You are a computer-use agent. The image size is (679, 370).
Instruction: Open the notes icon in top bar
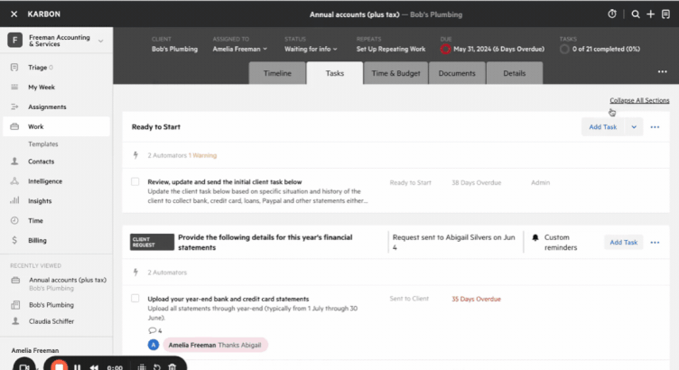[x=666, y=14]
